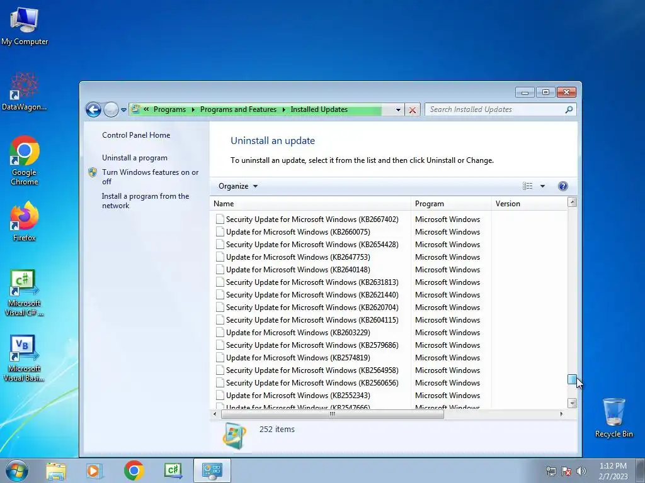Go back with the Back arrow
This screenshot has height=483, width=645.
pyautogui.click(x=93, y=109)
